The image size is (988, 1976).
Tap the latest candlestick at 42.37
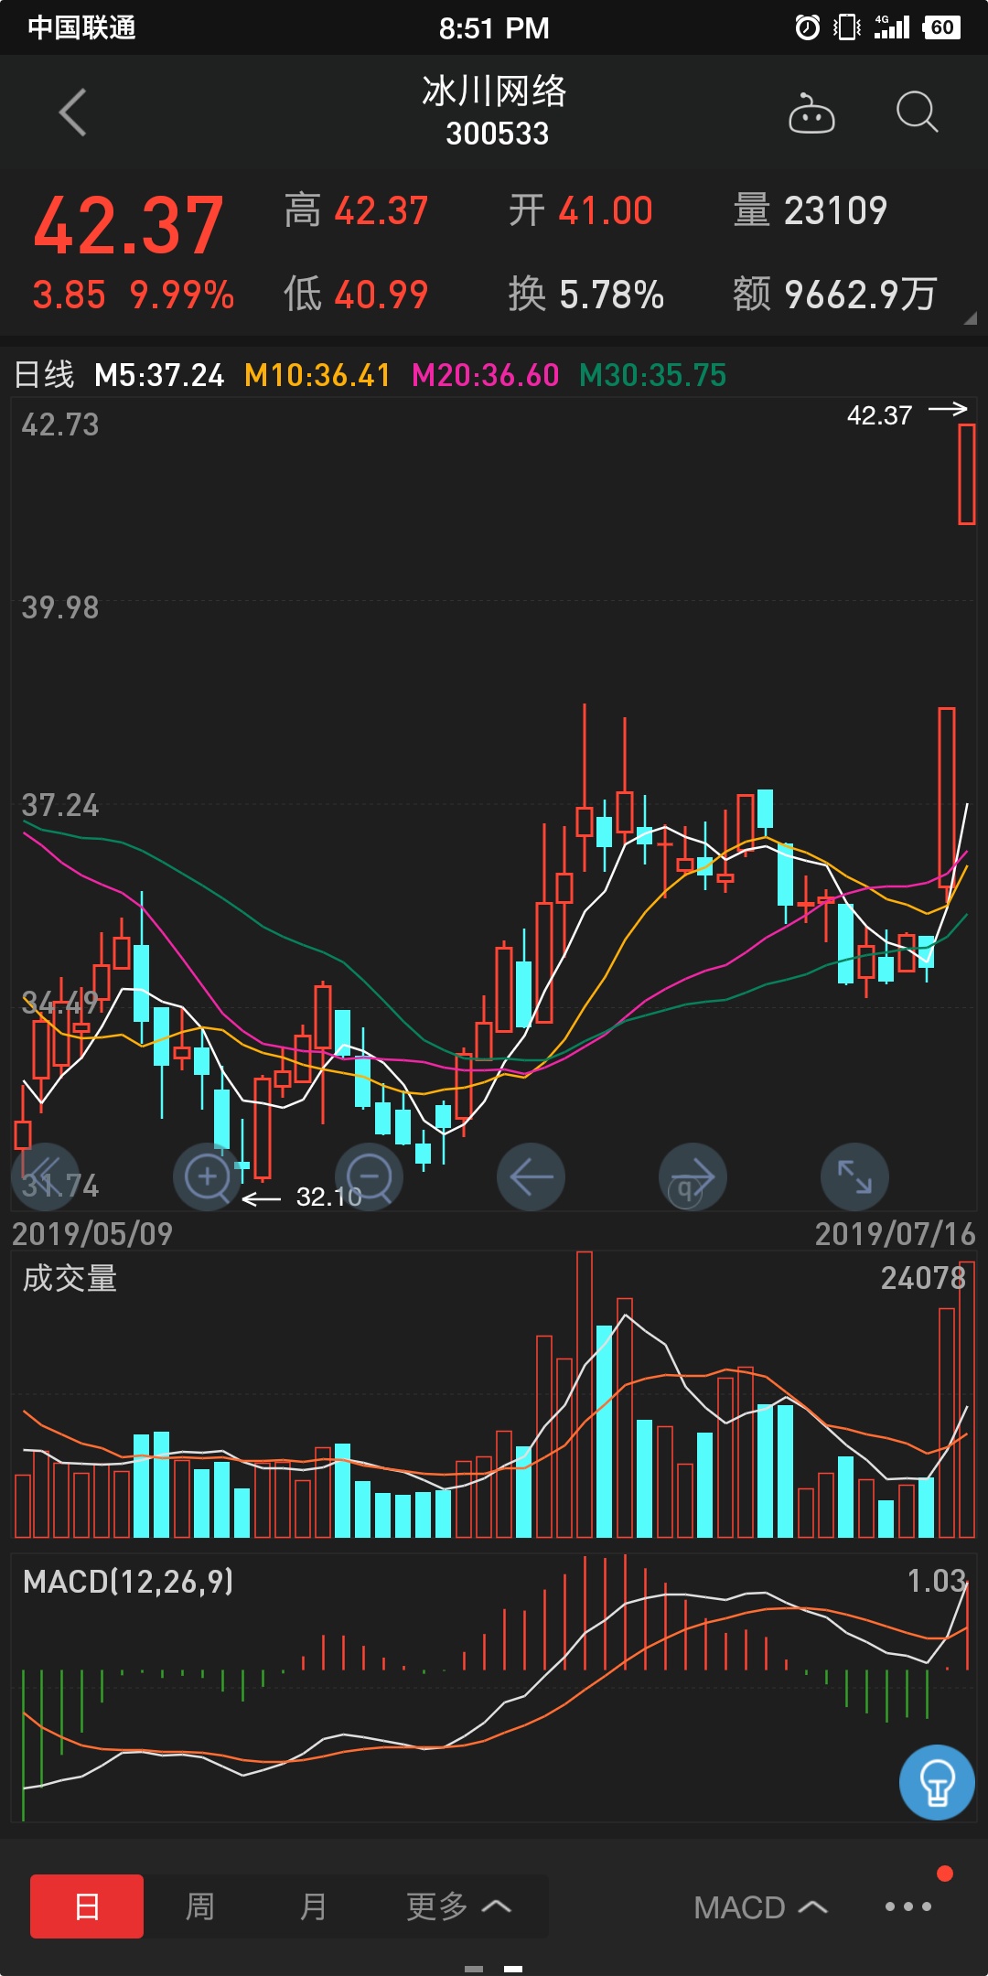[966, 474]
